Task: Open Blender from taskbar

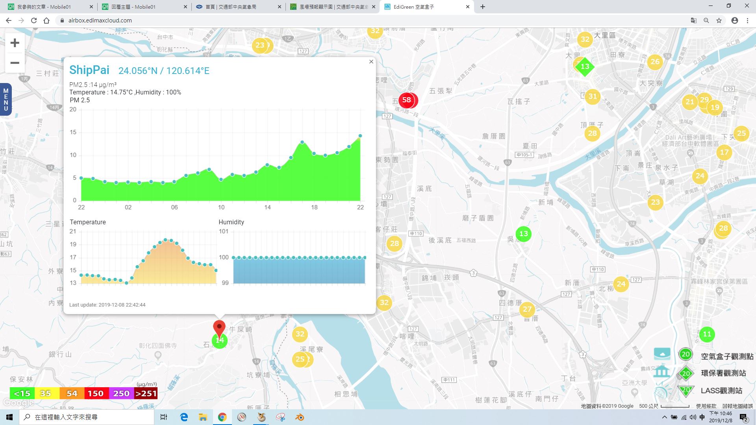Action: (300, 417)
